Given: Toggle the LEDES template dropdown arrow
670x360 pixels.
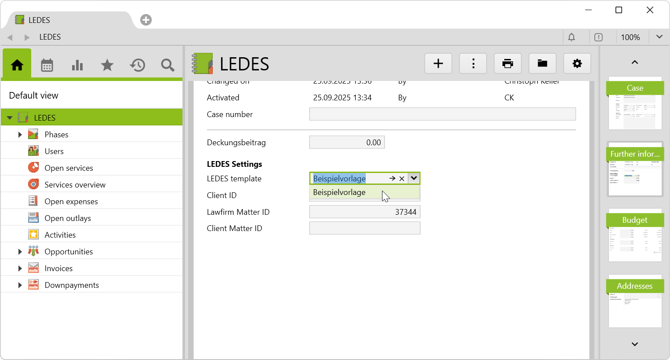Looking at the screenshot, I should pos(414,178).
